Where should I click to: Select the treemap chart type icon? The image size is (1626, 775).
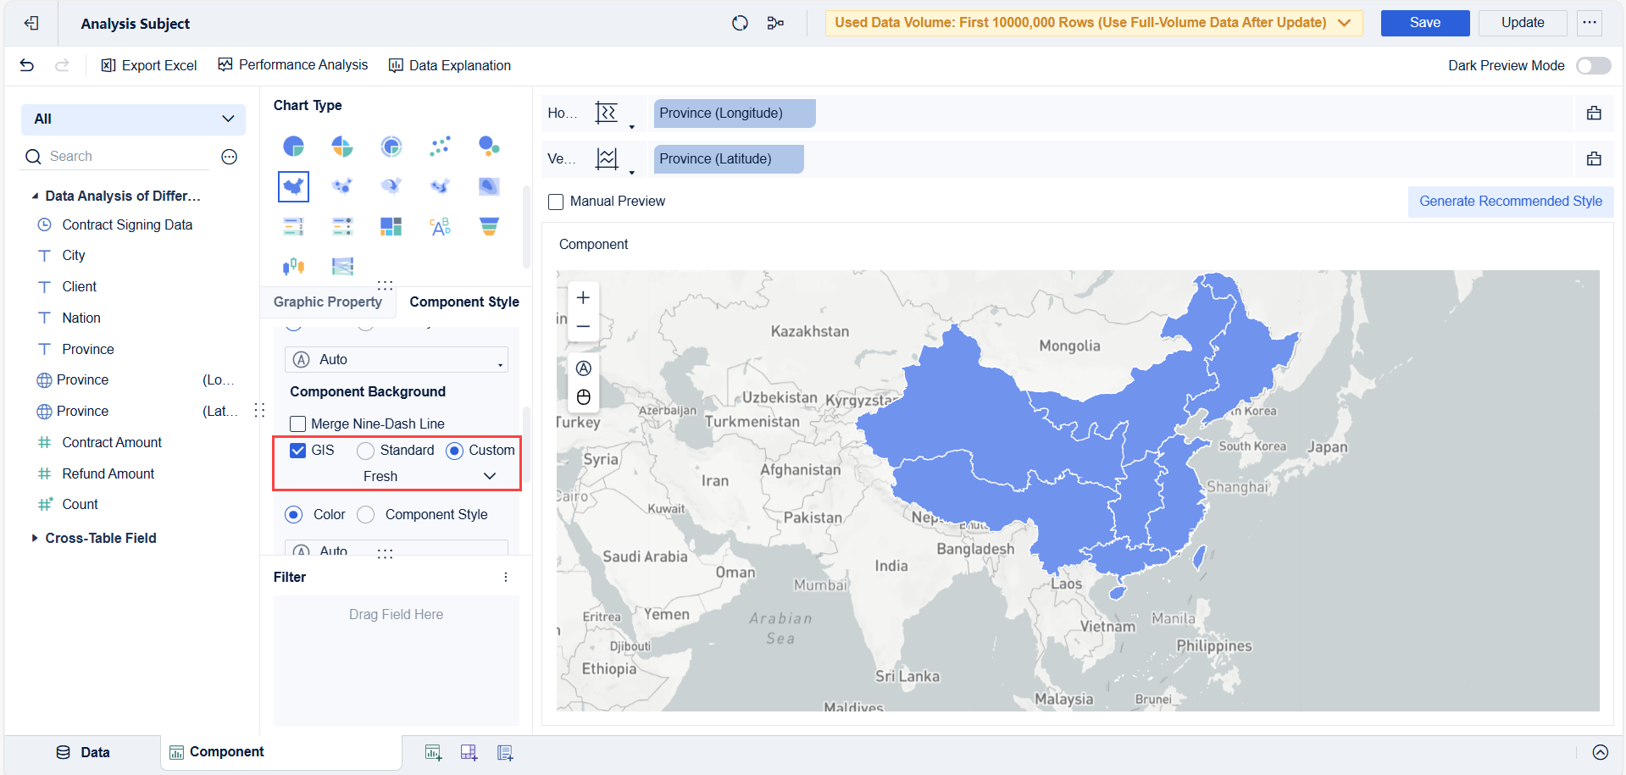point(391,226)
